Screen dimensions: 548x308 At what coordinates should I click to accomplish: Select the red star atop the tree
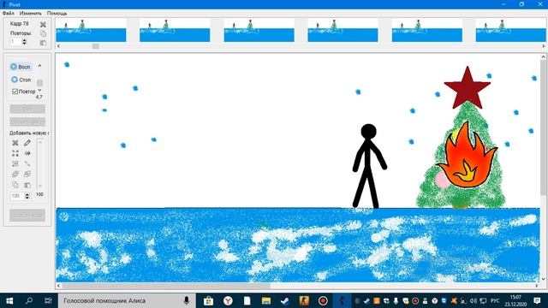pos(468,87)
